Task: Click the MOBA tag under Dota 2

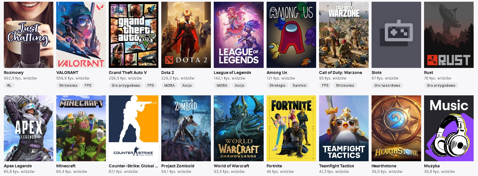Action: [170, 85]
